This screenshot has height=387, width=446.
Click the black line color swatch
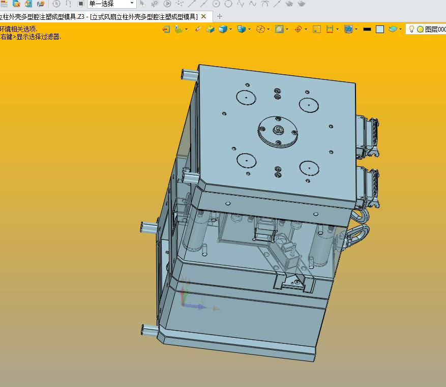[x=367, y=29]
